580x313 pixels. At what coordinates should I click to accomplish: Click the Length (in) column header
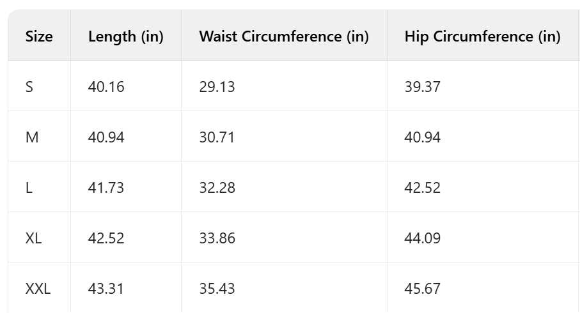[126, 36]
